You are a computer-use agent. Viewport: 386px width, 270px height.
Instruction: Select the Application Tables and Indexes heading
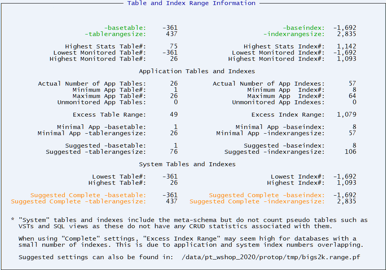pyautogui.click(x=193, y=71)
